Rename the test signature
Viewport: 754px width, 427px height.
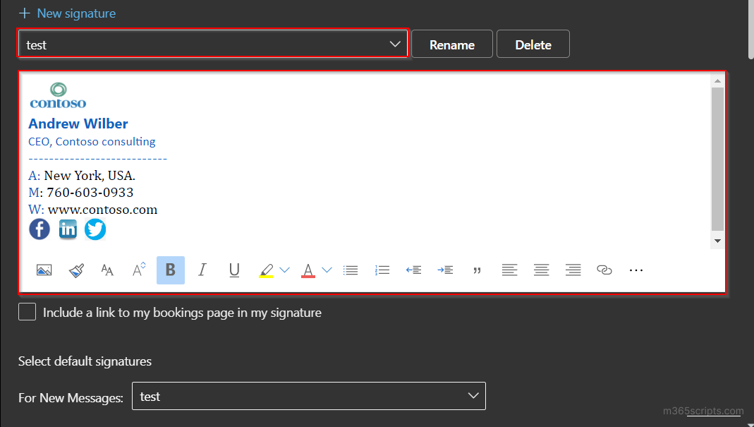tap(451, 44)
